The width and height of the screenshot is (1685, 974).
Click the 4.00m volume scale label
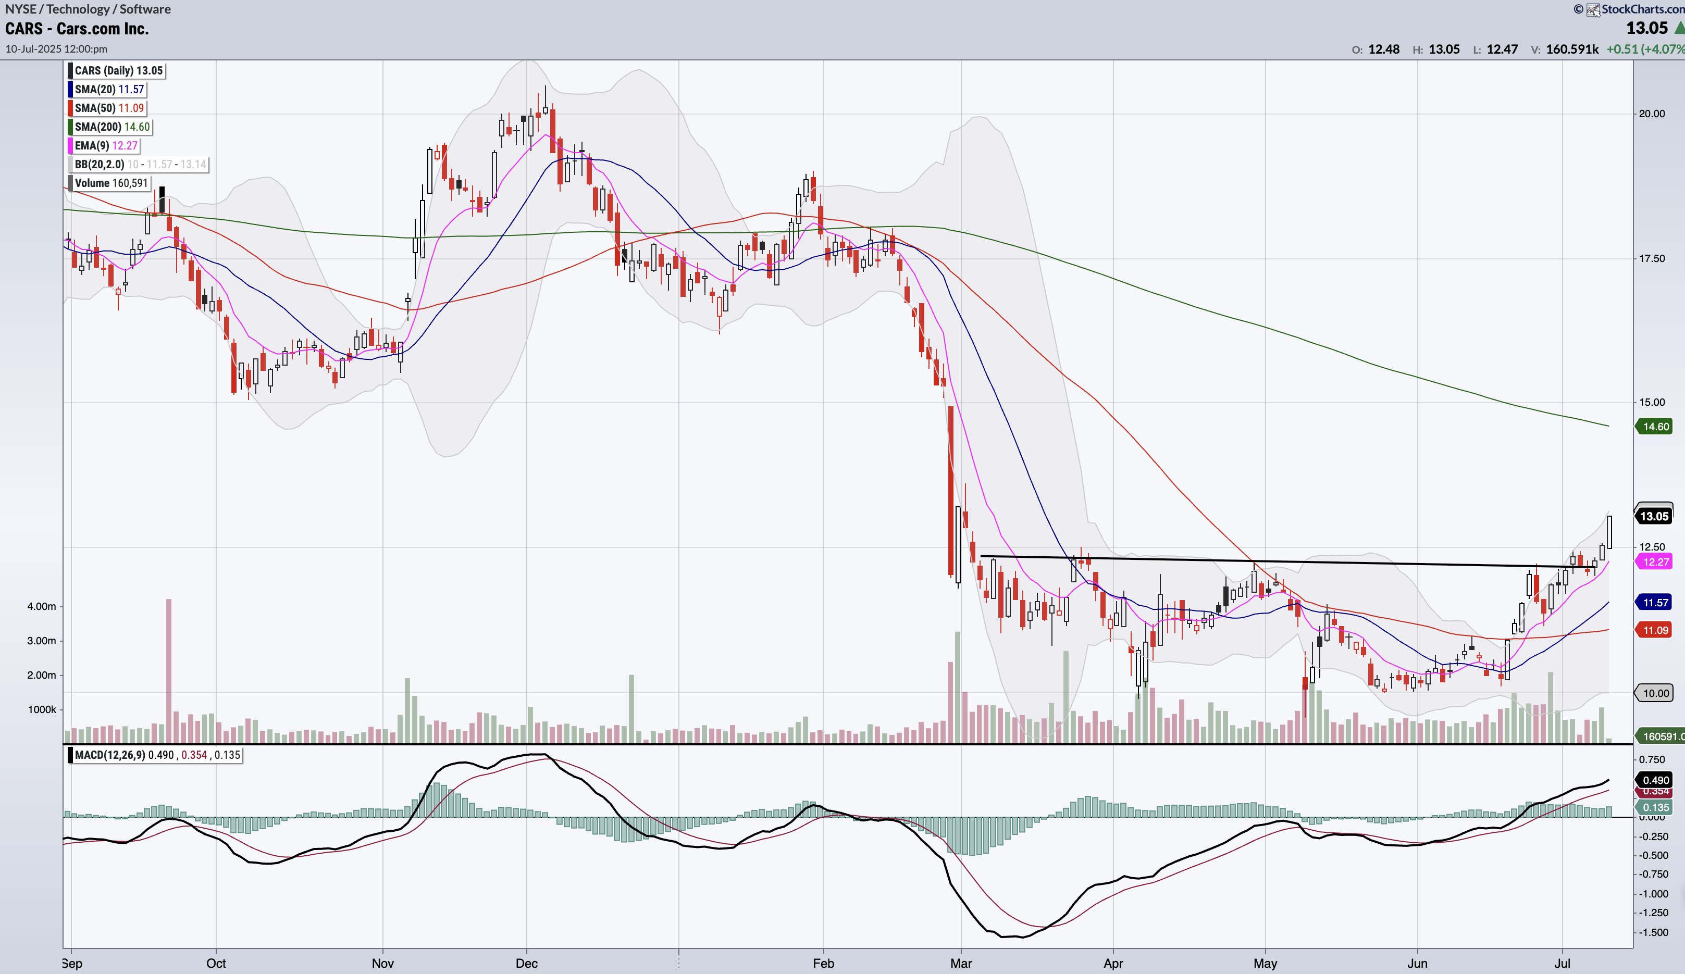click(x=42, y=606)
